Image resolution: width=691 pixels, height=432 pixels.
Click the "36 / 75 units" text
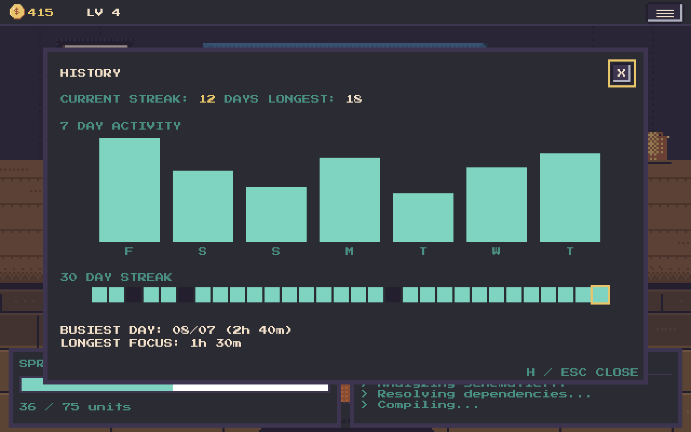[x=75, y=407]
